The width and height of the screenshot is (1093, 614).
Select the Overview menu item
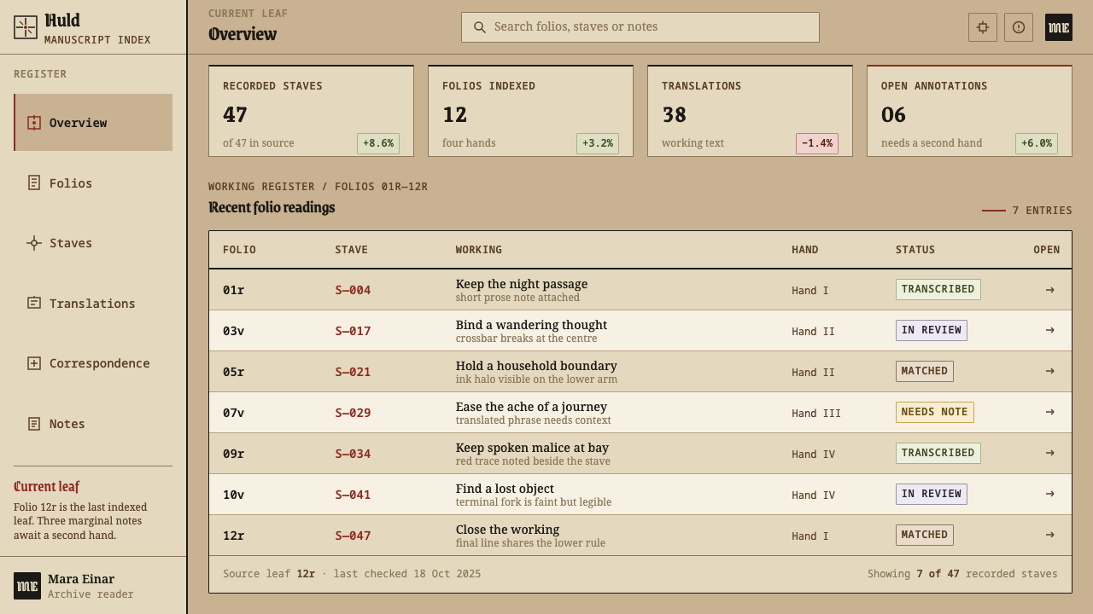tap(93, 123)
